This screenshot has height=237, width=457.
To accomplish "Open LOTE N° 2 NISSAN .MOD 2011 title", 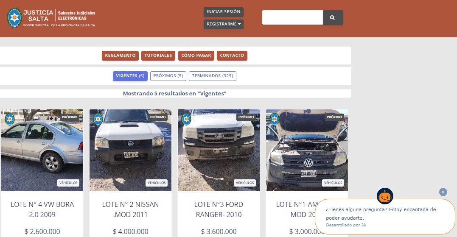I will (x=130, y=209).
